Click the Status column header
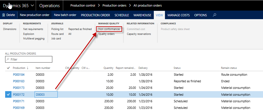This screenshot has height=112, width=263. pyautogui.click(x=177, y=68)
